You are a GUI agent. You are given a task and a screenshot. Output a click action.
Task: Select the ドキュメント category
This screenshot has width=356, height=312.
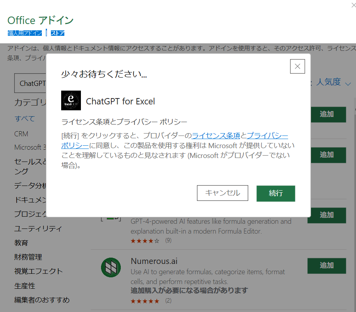click(30, 200)
